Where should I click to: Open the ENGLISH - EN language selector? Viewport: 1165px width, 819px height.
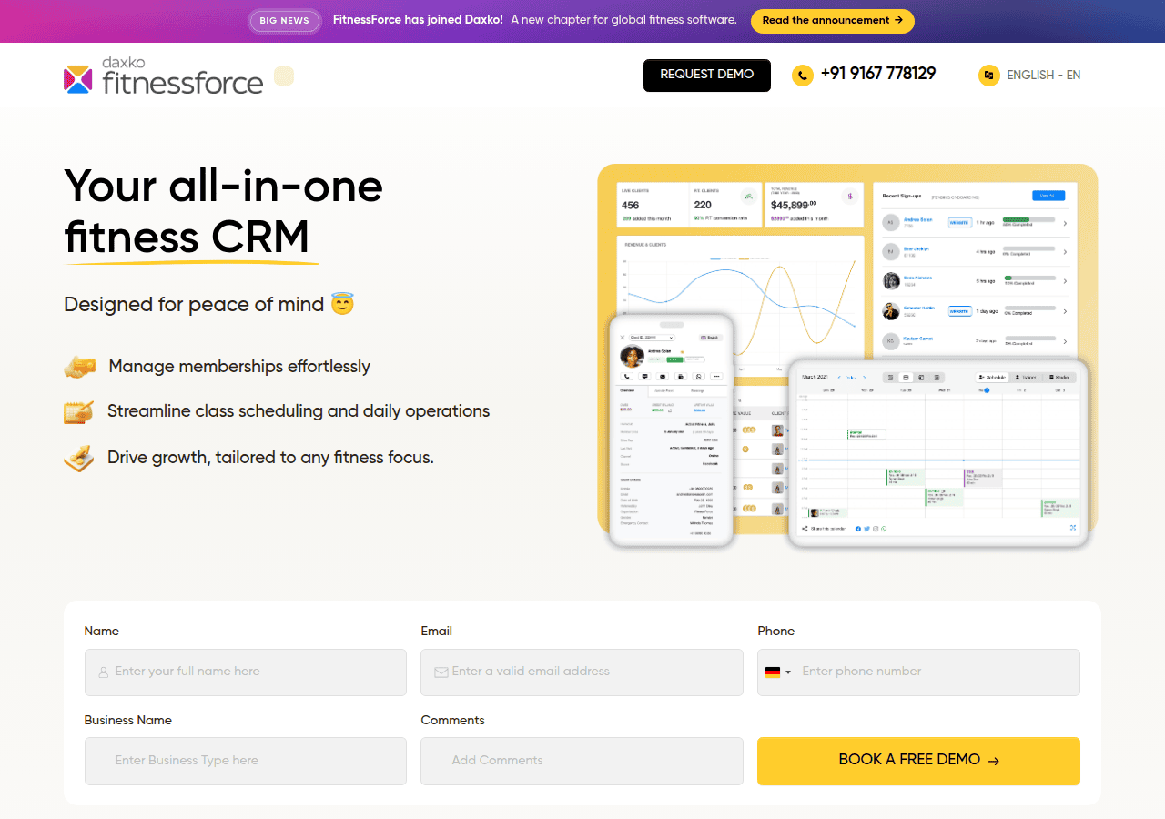click(x=1029, y=76)
